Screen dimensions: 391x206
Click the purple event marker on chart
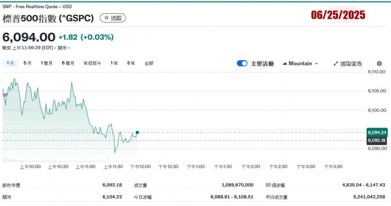[5, 95]
